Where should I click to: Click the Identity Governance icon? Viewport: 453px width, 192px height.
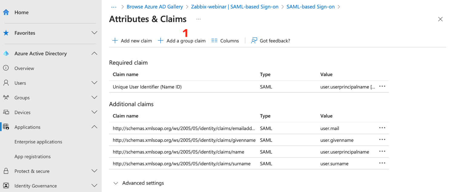pyautogui.click(x=6, y=186)
